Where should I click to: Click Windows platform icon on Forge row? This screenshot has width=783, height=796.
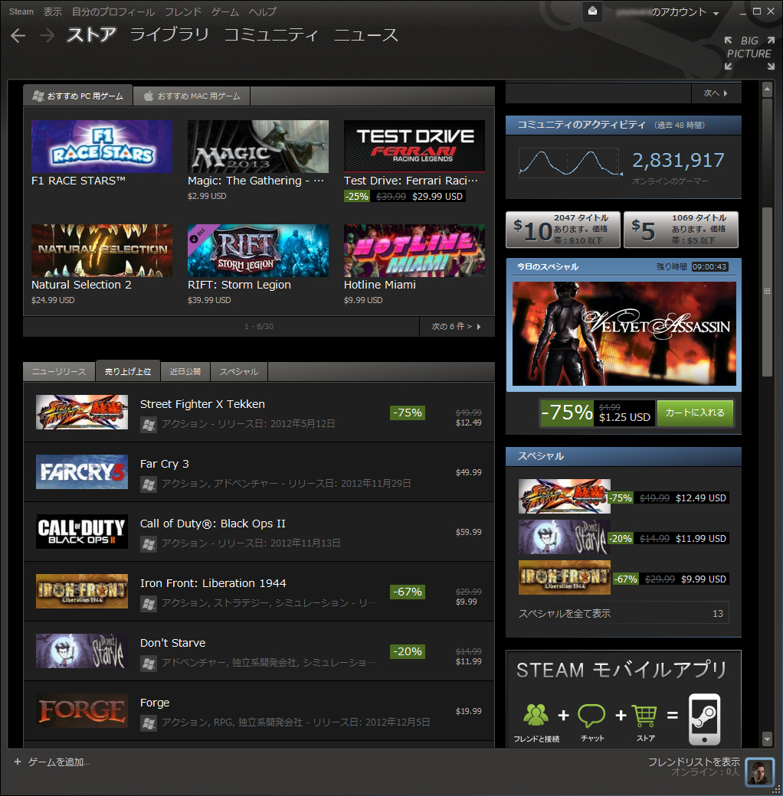[x=149, y=723]
